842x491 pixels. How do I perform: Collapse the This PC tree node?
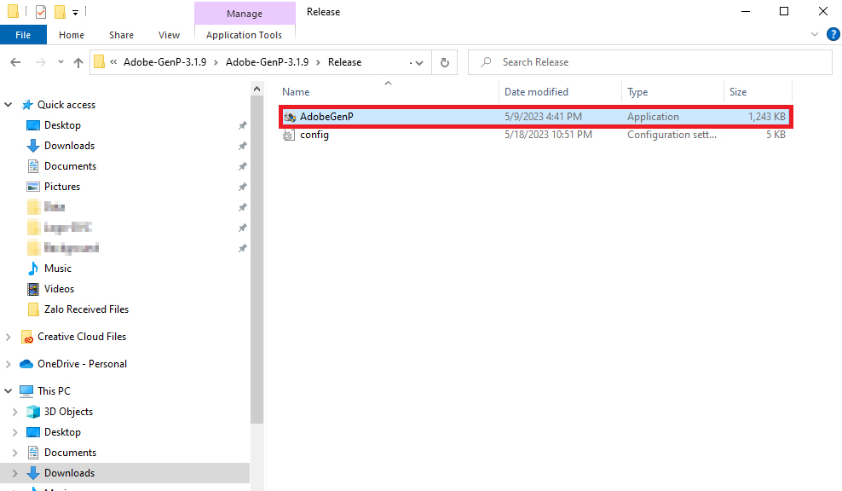(8, 391)
